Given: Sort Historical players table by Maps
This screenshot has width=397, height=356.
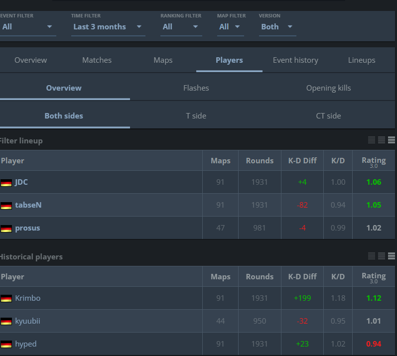Looking at the screenshot, I should [221, 276].
